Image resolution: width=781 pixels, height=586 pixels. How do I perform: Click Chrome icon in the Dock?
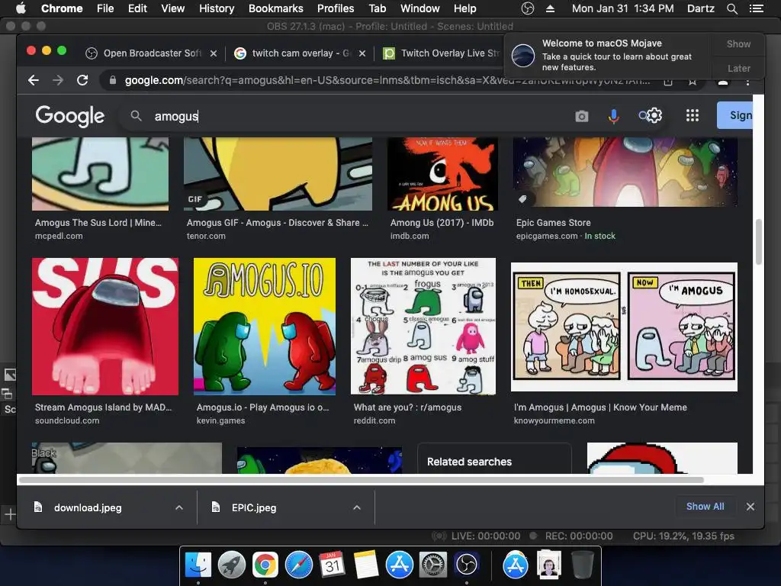265,565
